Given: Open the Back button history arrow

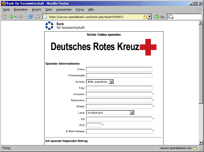Looking at the screenshot, I should click(16, 17).
